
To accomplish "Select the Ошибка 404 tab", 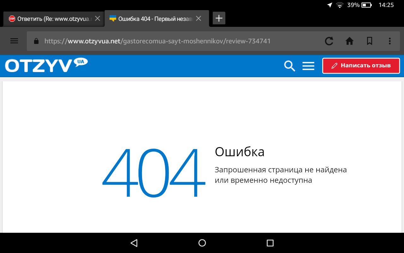I will click(x=151, y=19).
